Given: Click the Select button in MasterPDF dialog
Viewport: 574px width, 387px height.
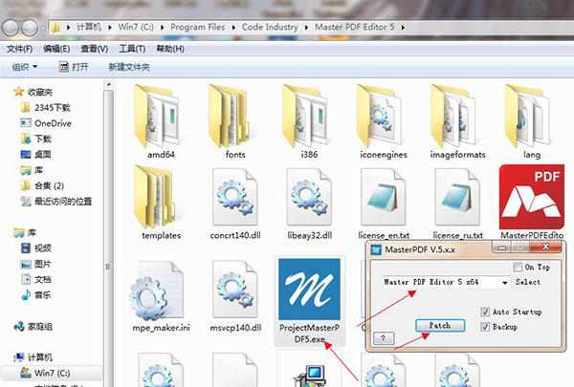Looking at the screenshot, I should pos(527,282).
